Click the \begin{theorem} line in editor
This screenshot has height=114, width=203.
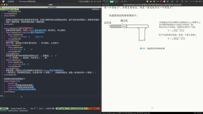click(19, 28)
